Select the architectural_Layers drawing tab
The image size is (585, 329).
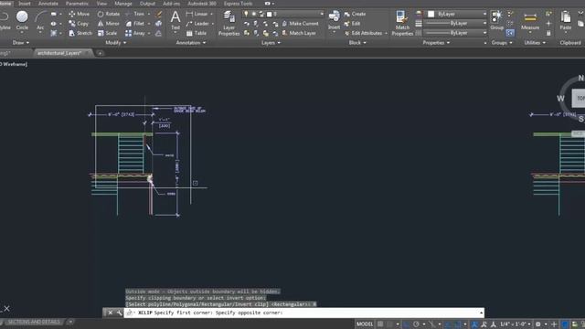[59, 53]
